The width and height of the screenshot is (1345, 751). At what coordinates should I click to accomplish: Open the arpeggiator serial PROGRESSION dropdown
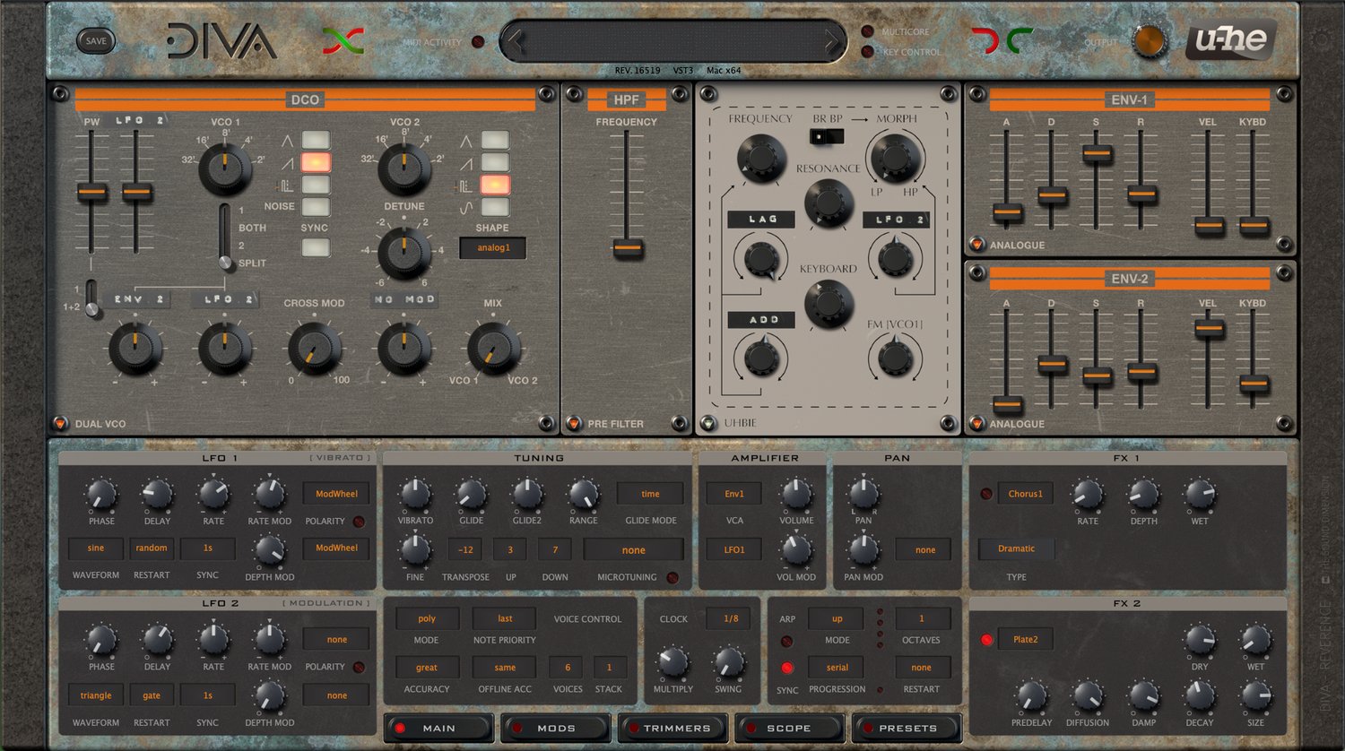point(837,668)
